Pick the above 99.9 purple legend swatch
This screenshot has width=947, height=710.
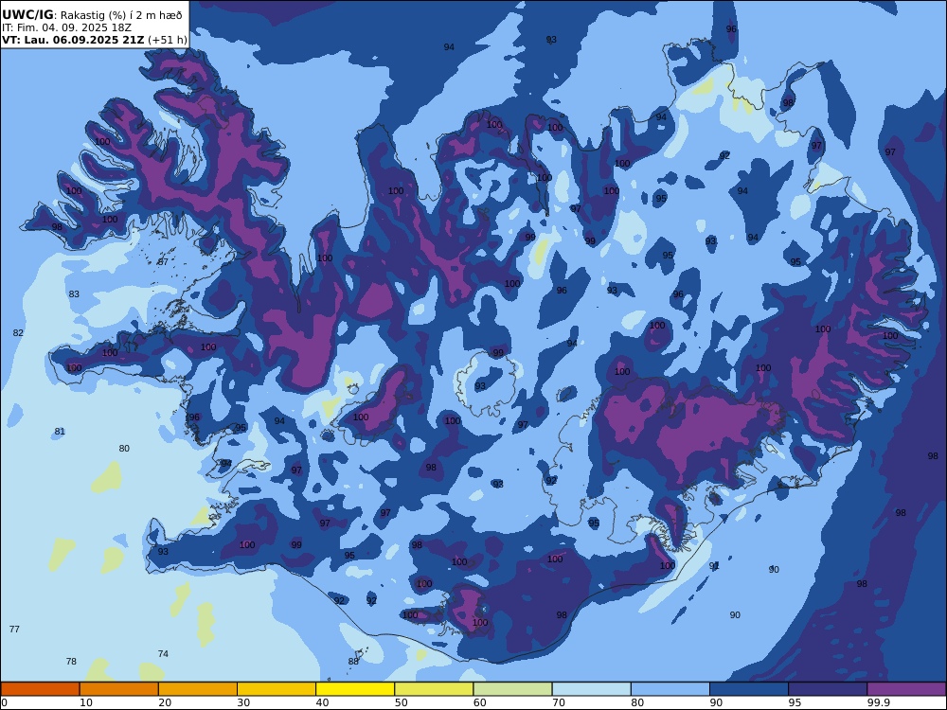[x=906, y=689]
